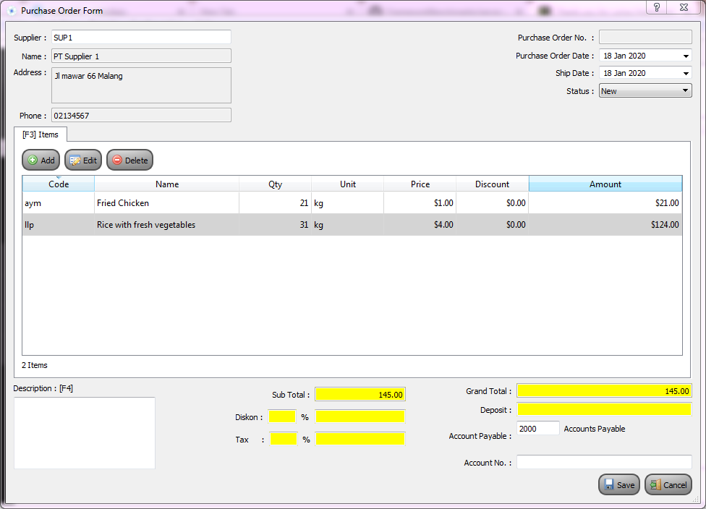
Task: Sort by the Code column header
Action: tap(59, 184)
